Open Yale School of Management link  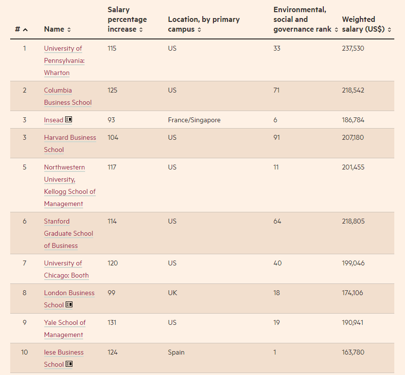pos(65,329)
